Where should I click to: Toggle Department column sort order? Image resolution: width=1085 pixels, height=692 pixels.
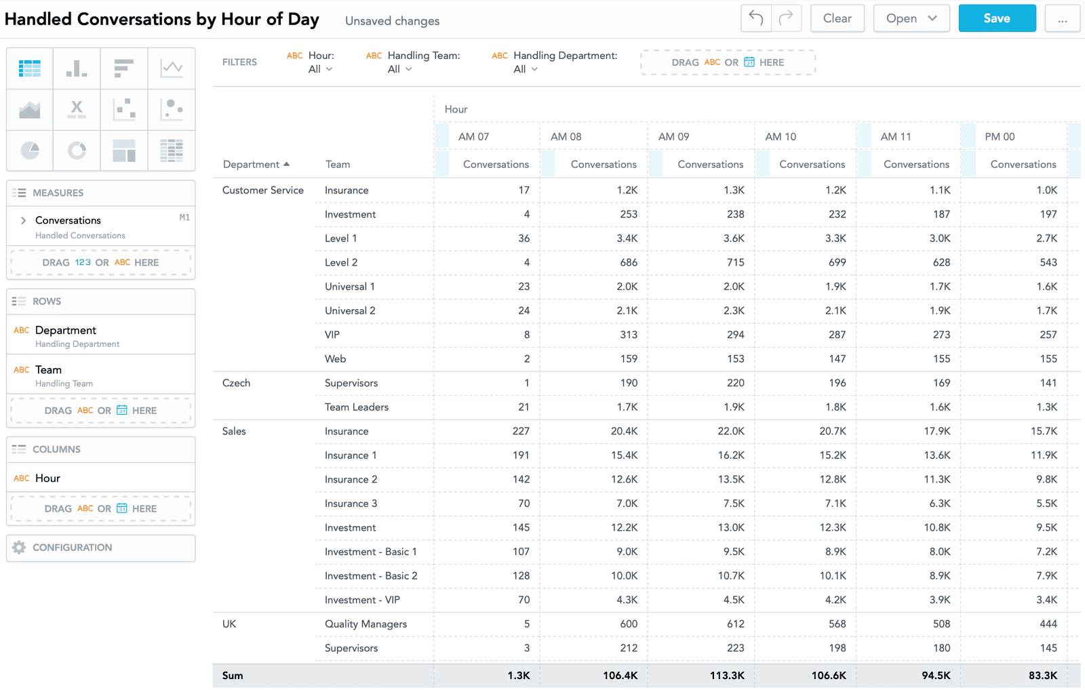pos(285,164)
